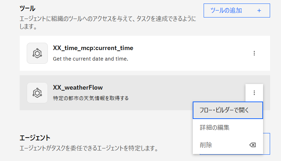Image resolution: width=281 pixels, height=161 pixels.
Task: Click the 'Get the current date and time.' description
Action: 90,58
